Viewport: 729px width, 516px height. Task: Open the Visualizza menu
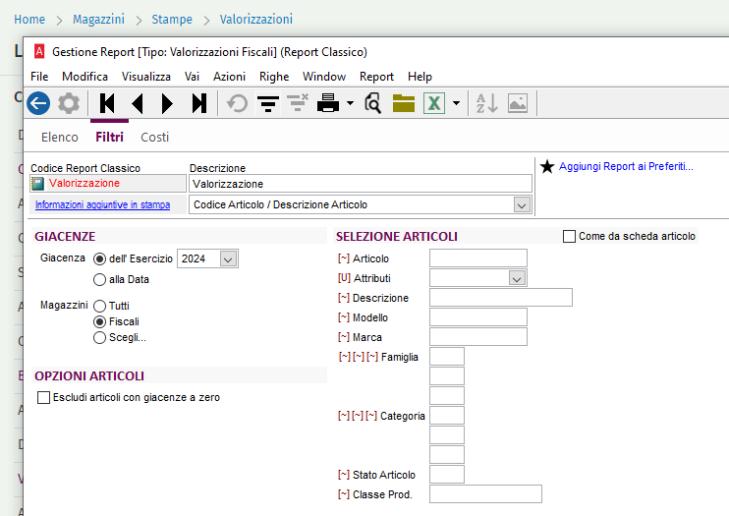click(x=146, y=77)
